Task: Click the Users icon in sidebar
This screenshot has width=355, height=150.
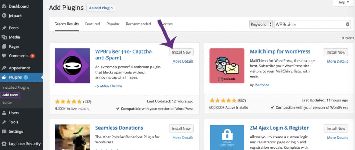Action: pos(4,113)
